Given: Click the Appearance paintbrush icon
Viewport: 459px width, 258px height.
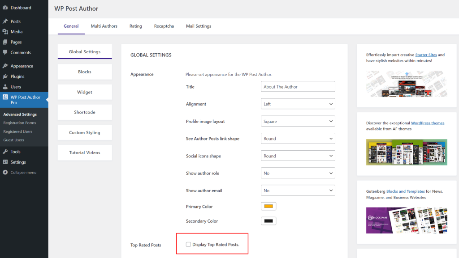Looking at the screenshot, I should point(5,66).
